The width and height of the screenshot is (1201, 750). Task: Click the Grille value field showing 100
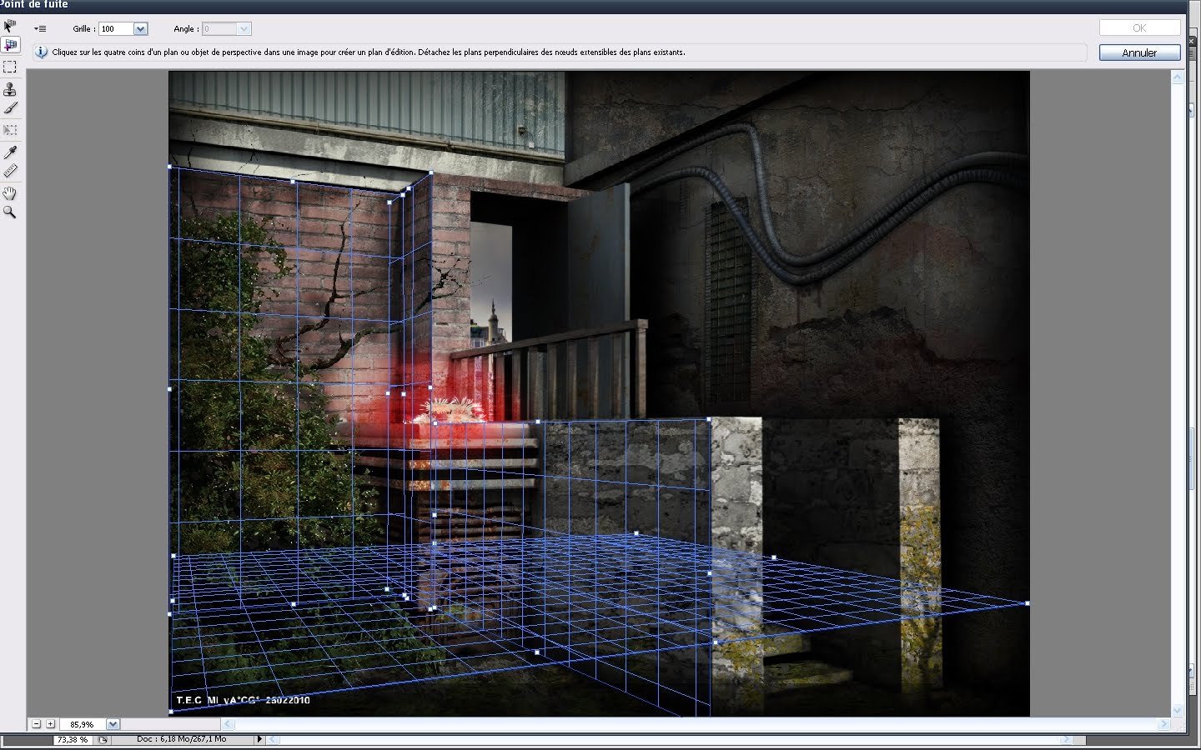[x=116, y=29]
